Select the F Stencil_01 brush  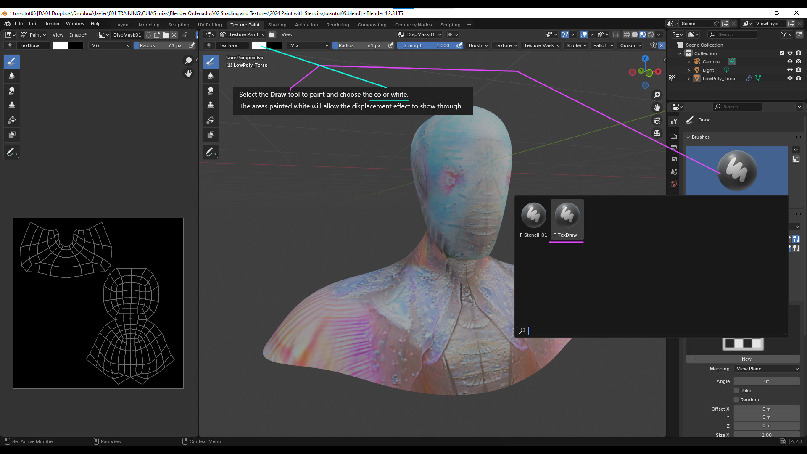pos(533,220)
